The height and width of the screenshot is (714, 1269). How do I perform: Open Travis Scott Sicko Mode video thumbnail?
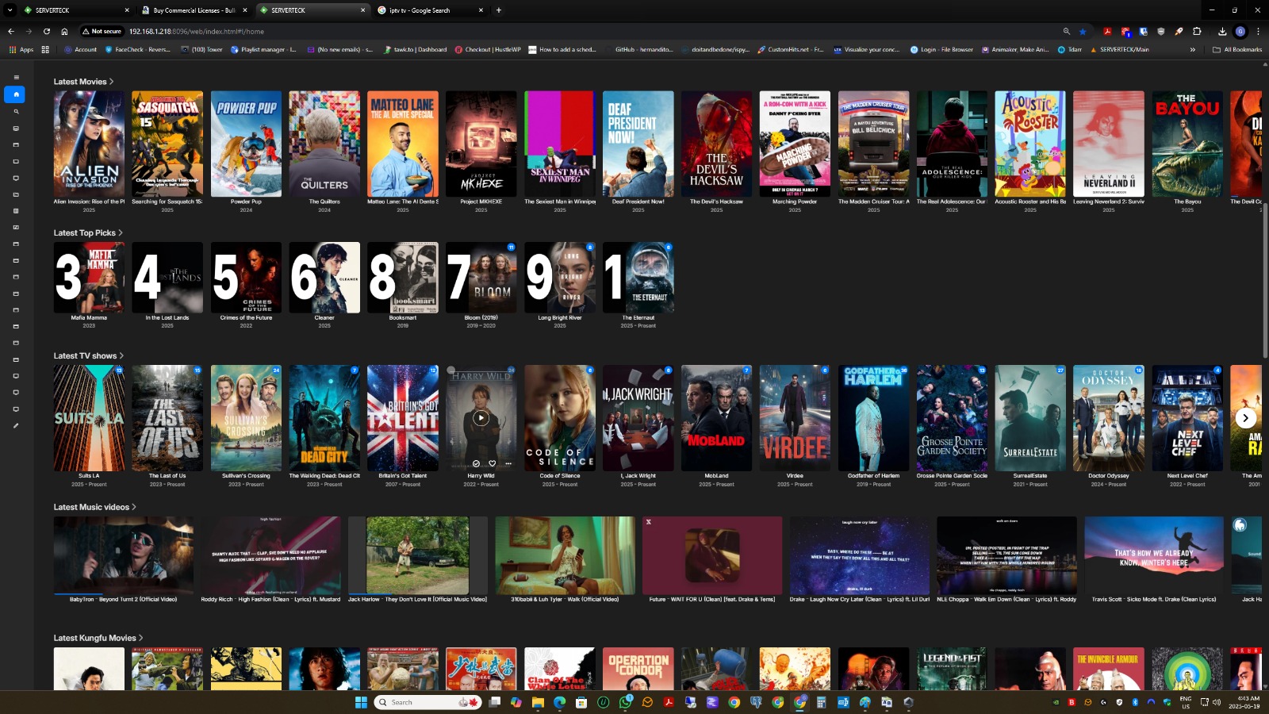[x=1154, y=555]
